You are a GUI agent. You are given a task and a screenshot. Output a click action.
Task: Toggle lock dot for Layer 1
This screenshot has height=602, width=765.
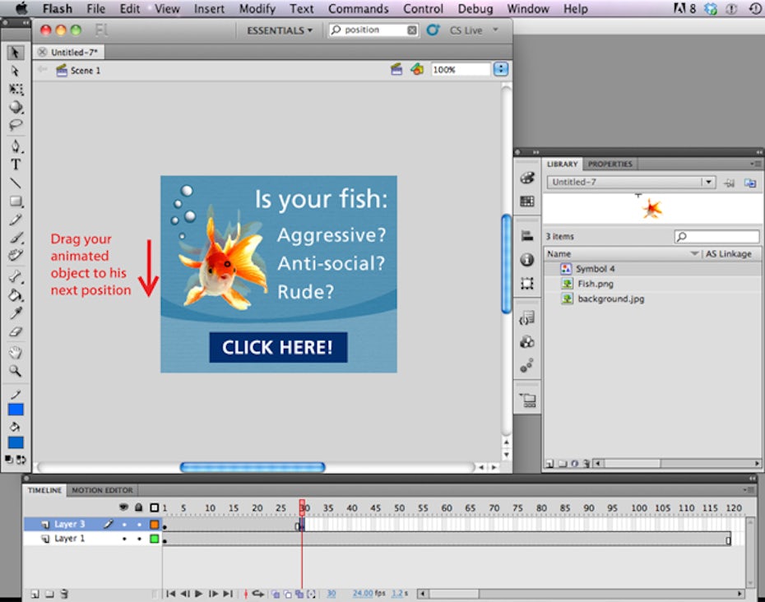(x=139, y=539)
